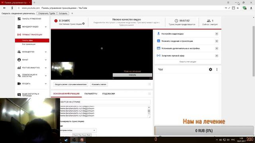Click Скрыть этот раздел link
The width and height of the screenshot is (255, 143).
pos(188,62)
